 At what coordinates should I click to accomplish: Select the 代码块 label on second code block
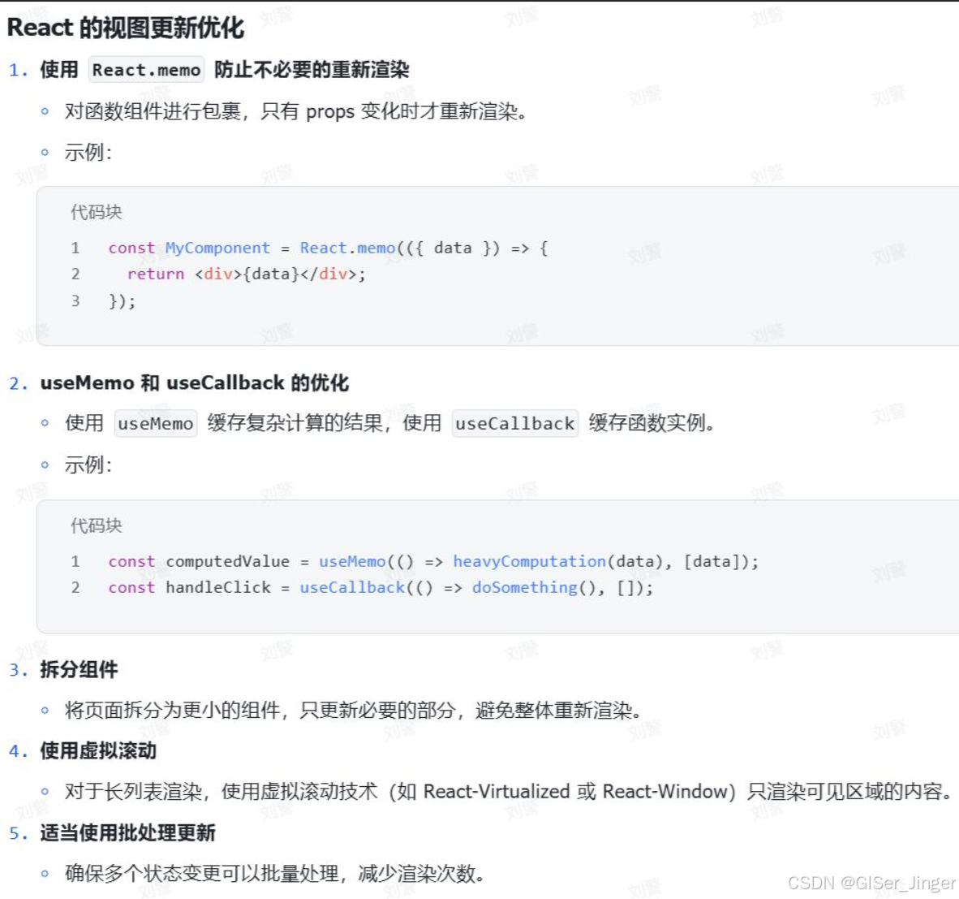[95, 525]
